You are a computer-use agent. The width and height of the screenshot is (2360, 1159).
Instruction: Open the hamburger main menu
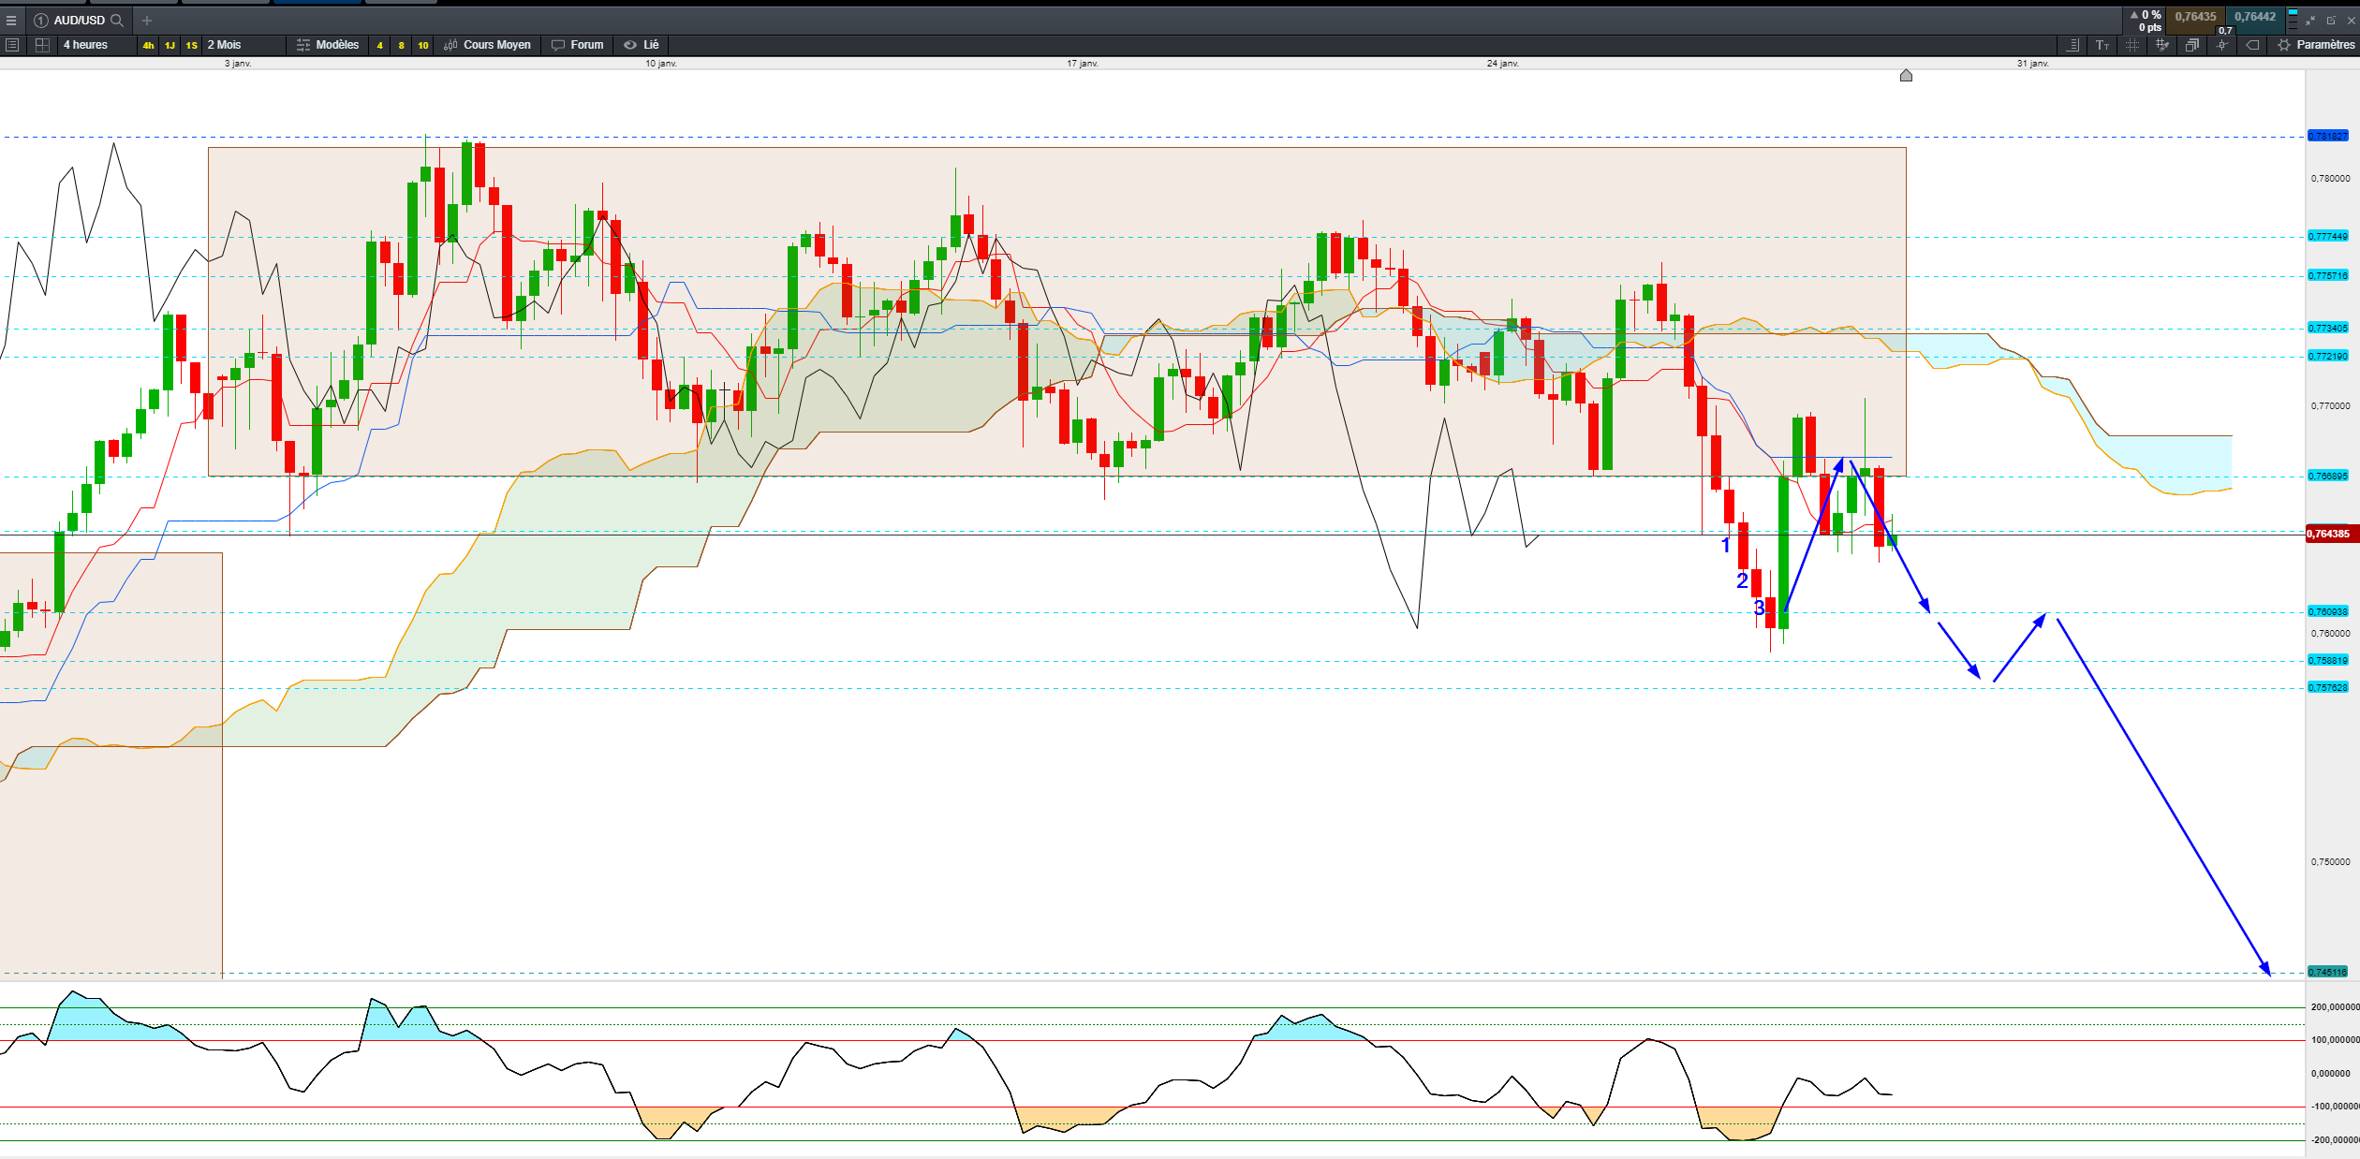11,20
